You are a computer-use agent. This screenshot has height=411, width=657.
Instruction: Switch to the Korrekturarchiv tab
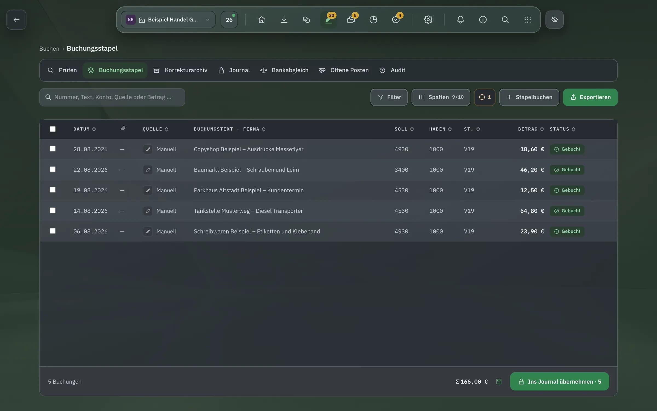tap(180, 70)
